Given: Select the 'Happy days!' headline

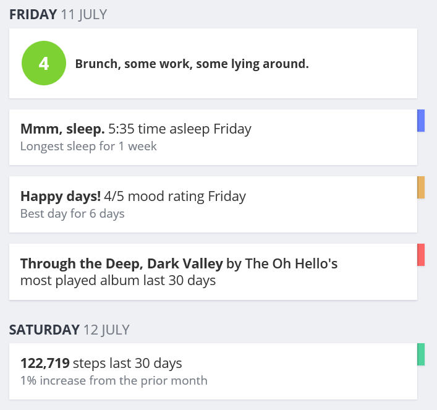Looking at the screenshot, I should tap(61, 197).
